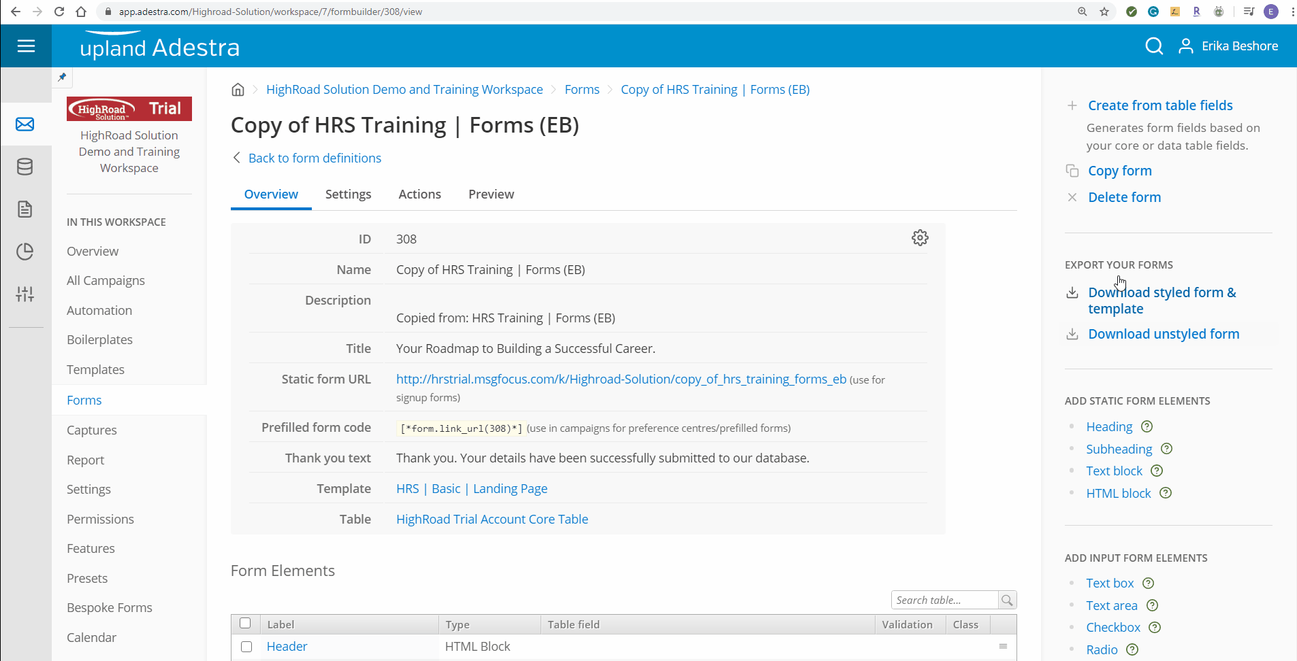The height and width of the screenshot is (661, 1297).
Task: Open Erika Beshore user account menu
Action: tap(1229, 46)
